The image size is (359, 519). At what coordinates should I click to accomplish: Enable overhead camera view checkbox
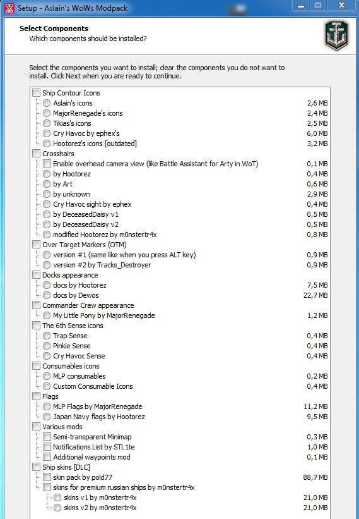pyautogui.click(x=47, y=164)
